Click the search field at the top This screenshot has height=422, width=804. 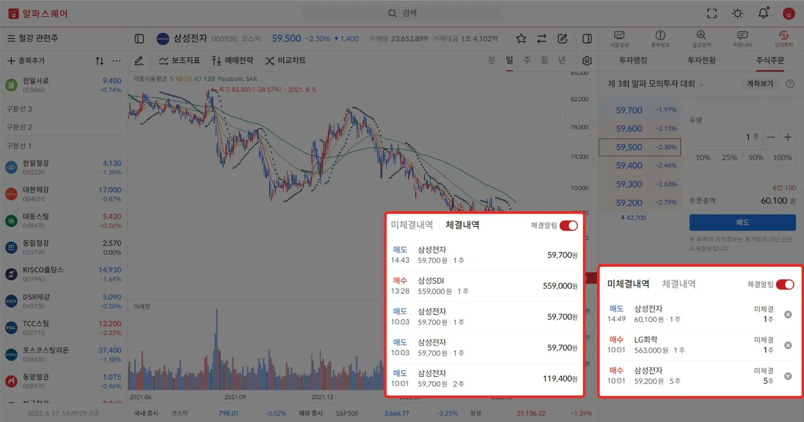click(x=402, y=13)
